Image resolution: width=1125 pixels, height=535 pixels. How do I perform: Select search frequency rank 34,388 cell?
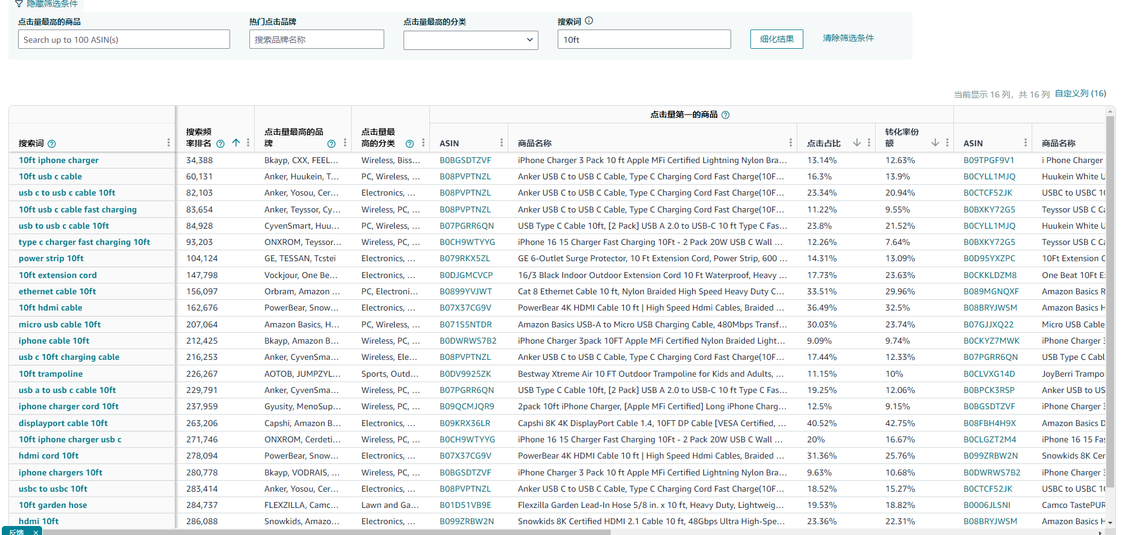(x=199, y=160)
